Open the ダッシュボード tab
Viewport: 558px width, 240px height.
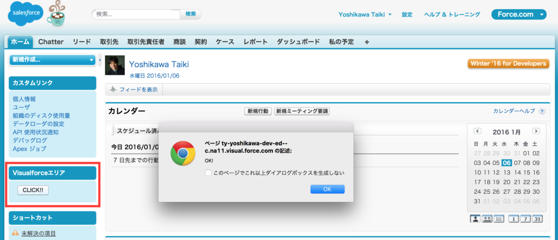(298, 42)
